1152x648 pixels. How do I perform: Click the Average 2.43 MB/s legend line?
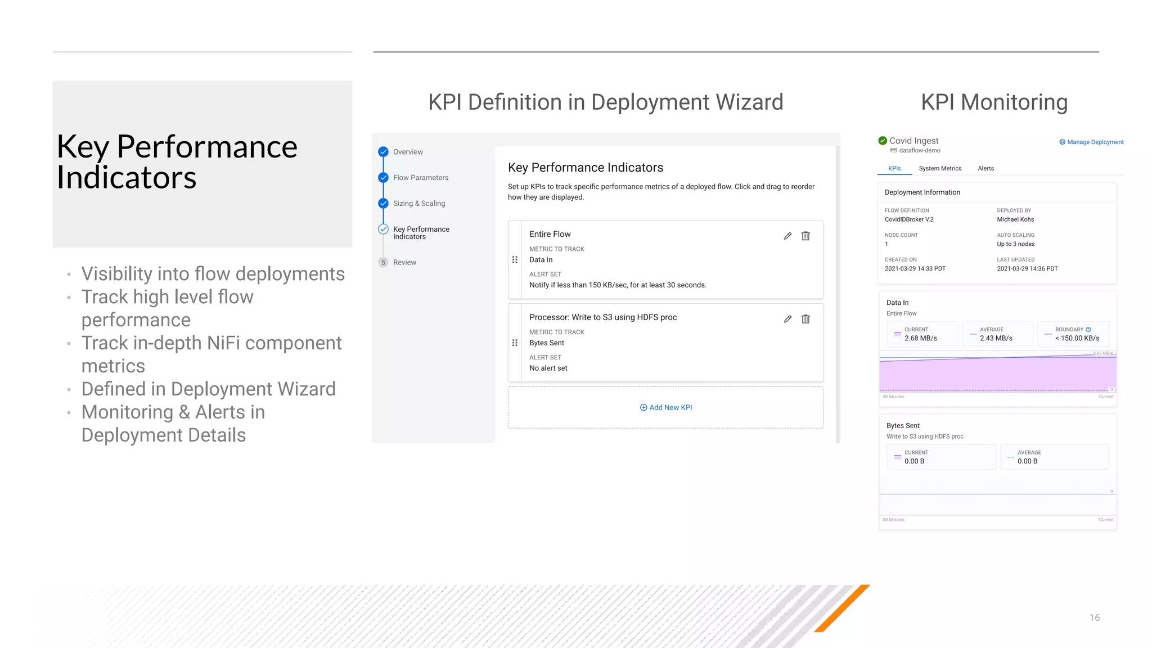click(973, 334)
